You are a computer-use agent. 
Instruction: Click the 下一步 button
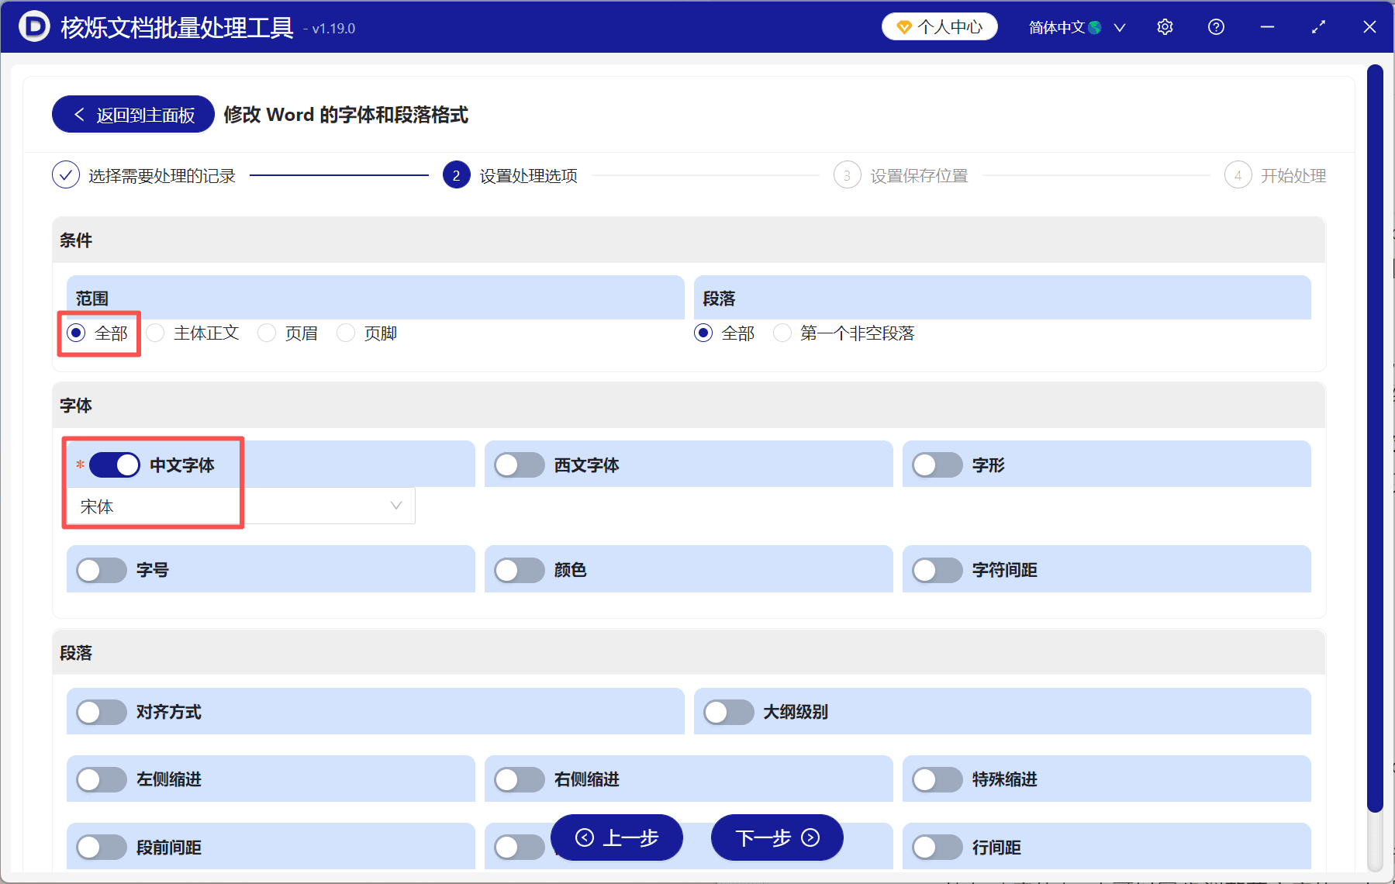click(x=776, y=837)
